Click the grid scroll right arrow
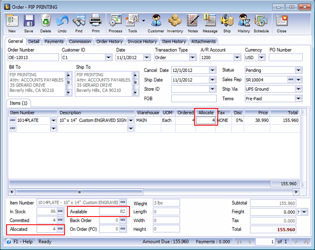The width and height of the screenshot is (315, 250). [x=296, y=192]
